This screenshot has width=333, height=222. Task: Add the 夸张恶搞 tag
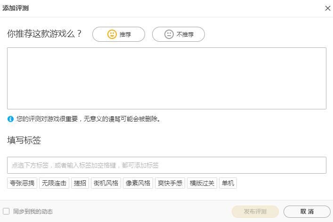[x=22, y=183]
